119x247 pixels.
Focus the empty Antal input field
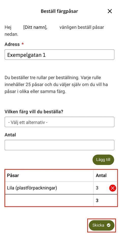59,145
